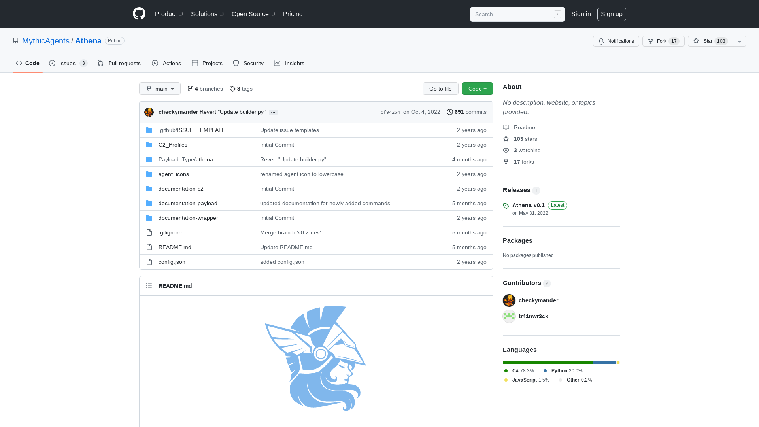Open commit hash cf94254
This screenshot has width=759, height=427.
tap(390, 112)
